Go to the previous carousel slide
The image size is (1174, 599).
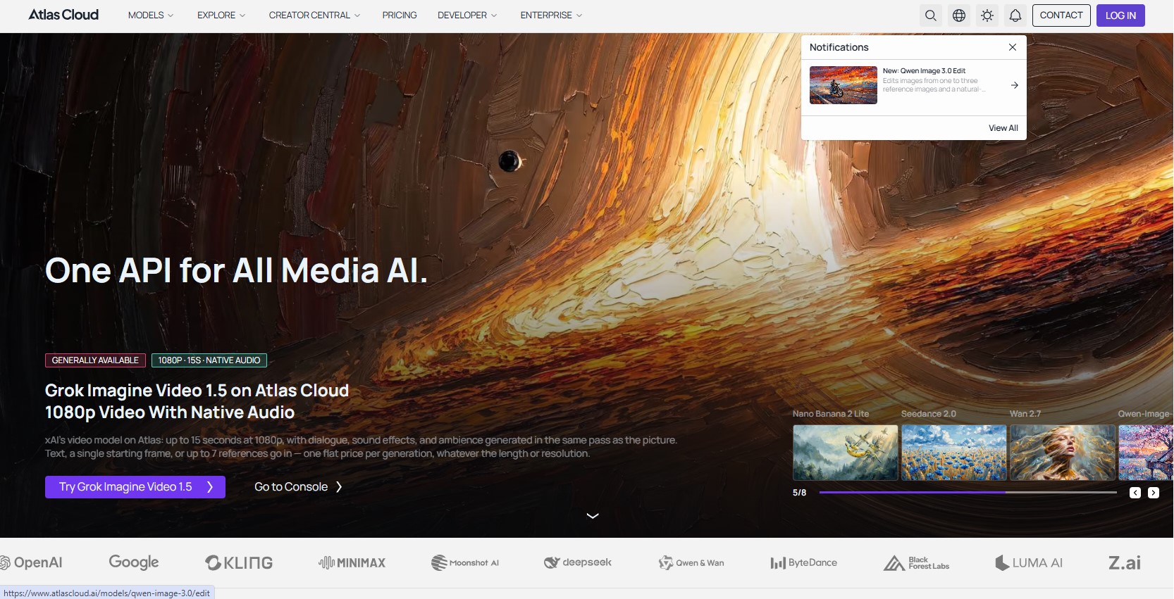[1135, 493]
